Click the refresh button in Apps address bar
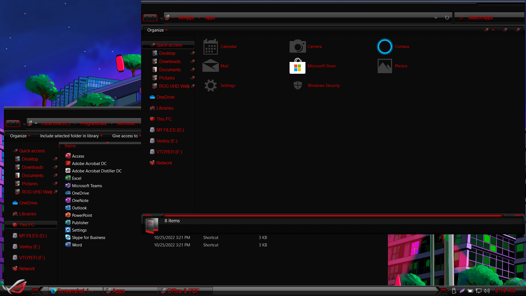Screen dimensions: 526x296 tap(447, 18)
